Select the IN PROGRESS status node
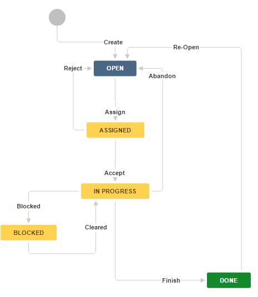This screenshot has width=258, height=297. point(115,191)
